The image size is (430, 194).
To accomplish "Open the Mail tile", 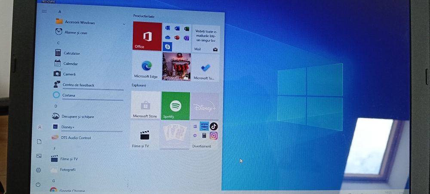I will pos(206,38).
